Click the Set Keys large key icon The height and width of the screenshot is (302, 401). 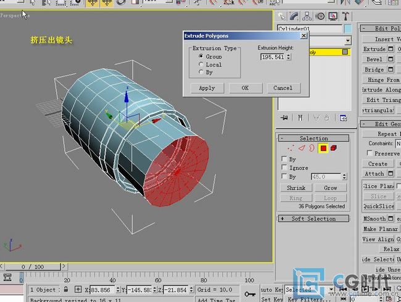pos(250,294)
